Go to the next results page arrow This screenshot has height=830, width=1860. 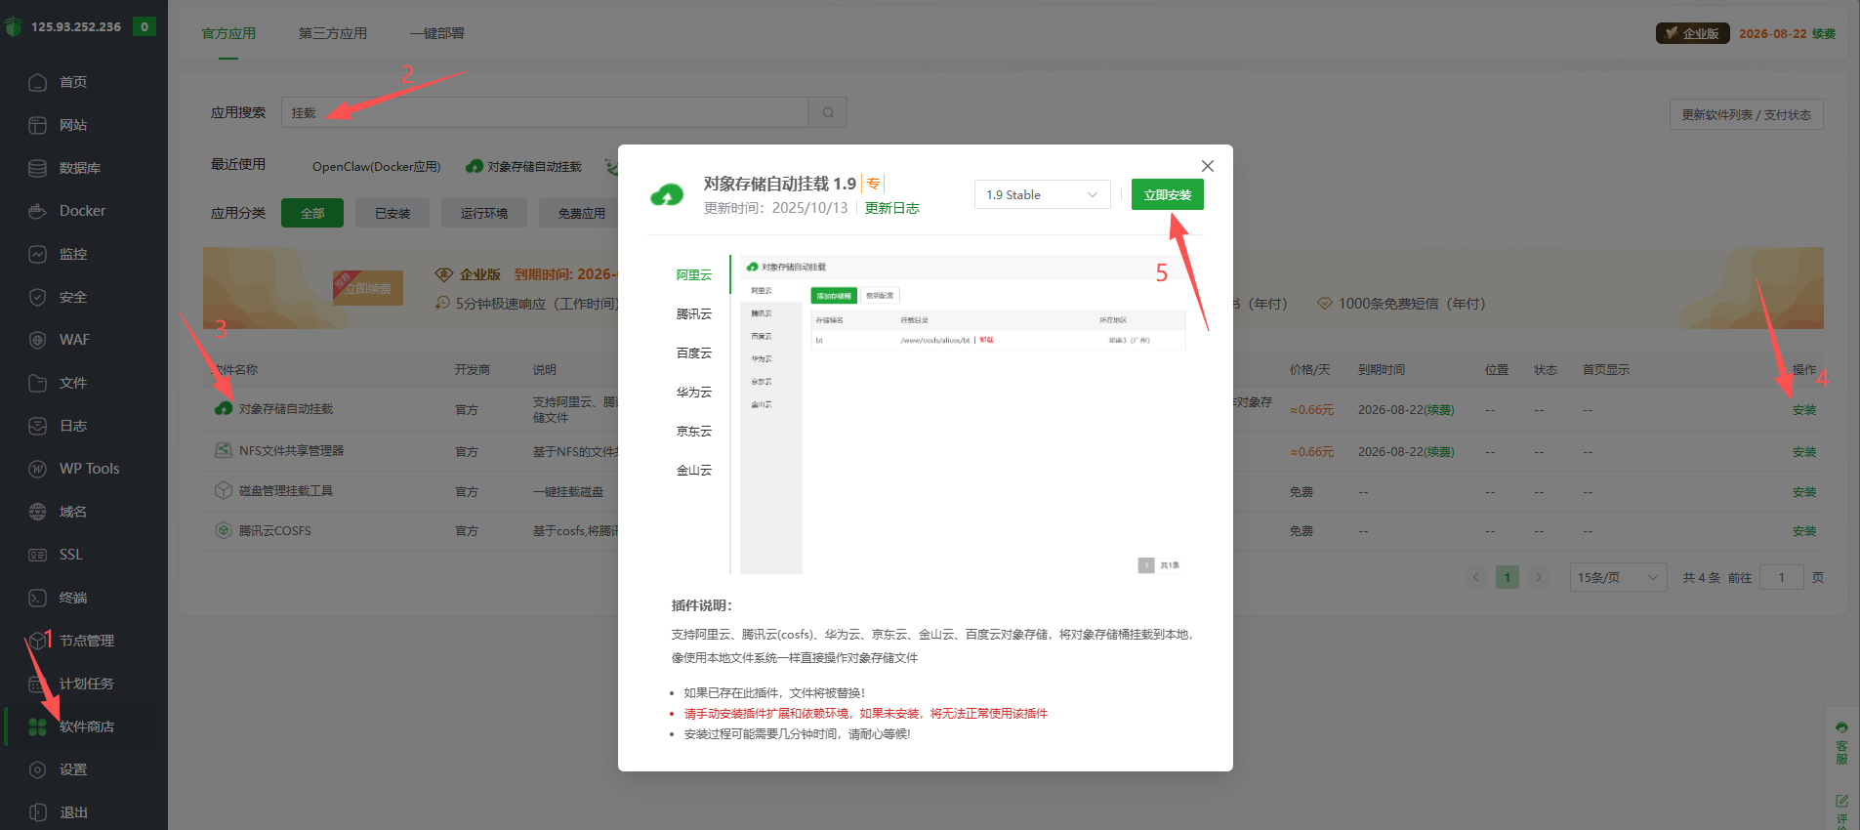1539,577
